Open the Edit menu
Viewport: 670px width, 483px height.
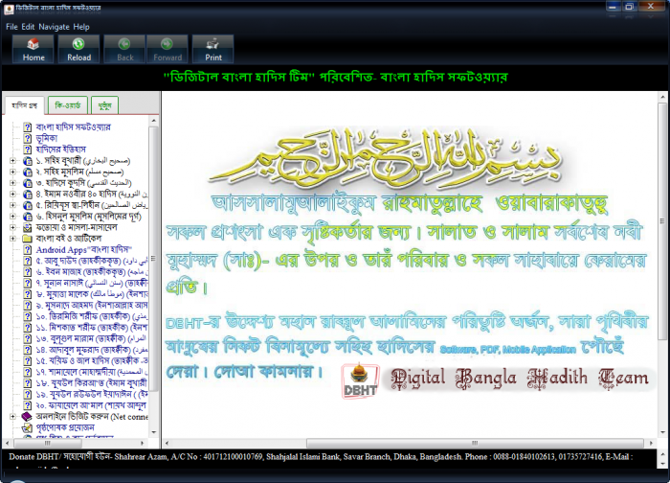[x=28, y=27]
